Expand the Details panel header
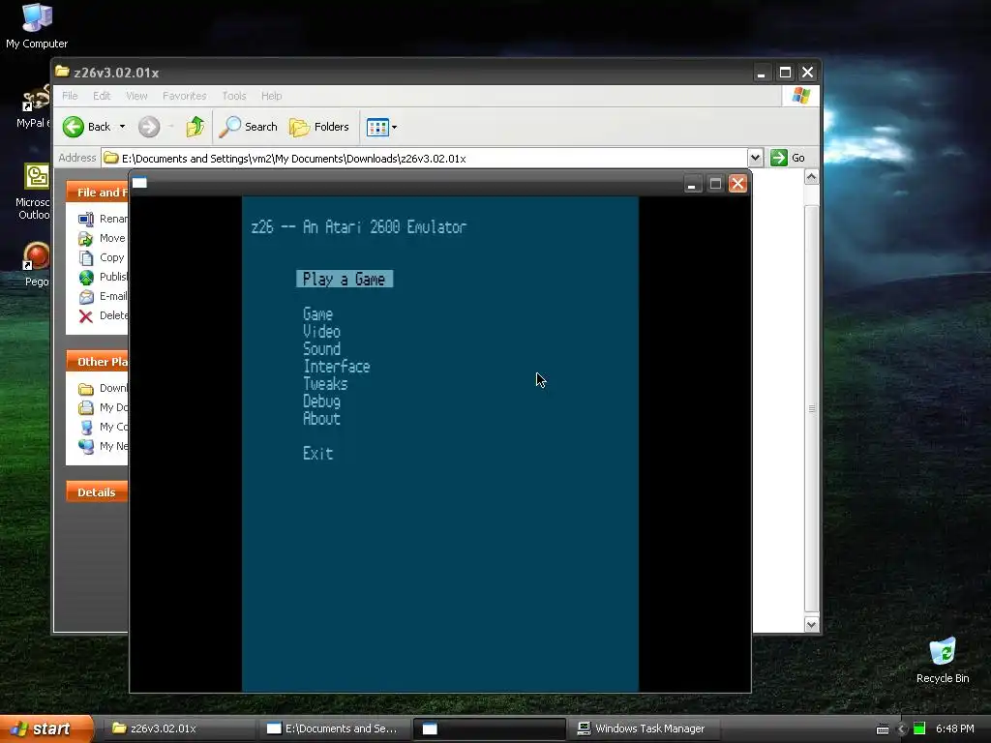 (98, 492)
